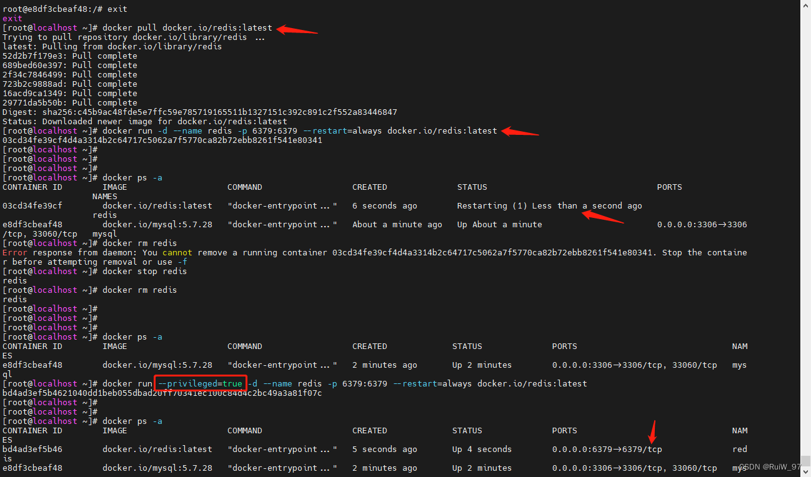
Task: Click the red arrow beside docker pull command
Action: pyautogui.click(x=294, y=29)
